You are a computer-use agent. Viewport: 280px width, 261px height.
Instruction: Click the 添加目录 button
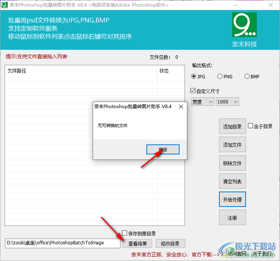pos(232,126)
